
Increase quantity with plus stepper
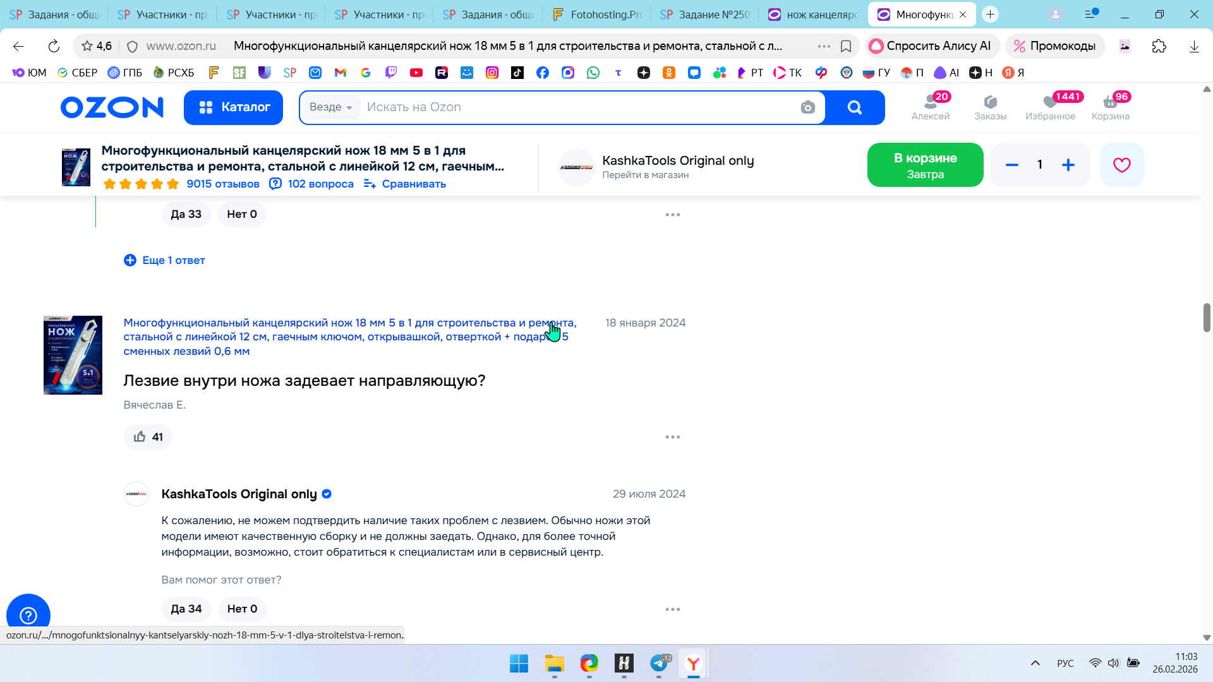click(x=1068, y=165)
